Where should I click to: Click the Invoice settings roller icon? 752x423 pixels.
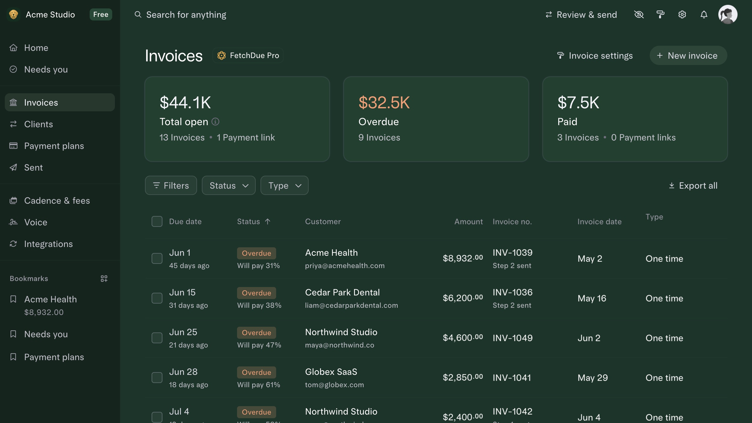pyautogui.click(x=560, y=55)
